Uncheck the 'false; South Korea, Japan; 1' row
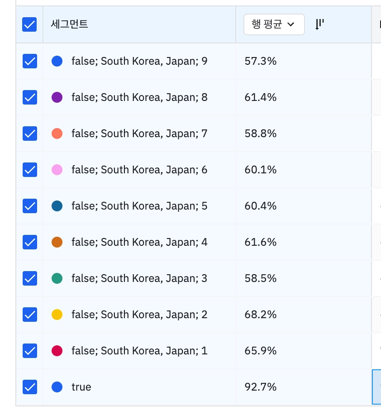 coord(30,351)
